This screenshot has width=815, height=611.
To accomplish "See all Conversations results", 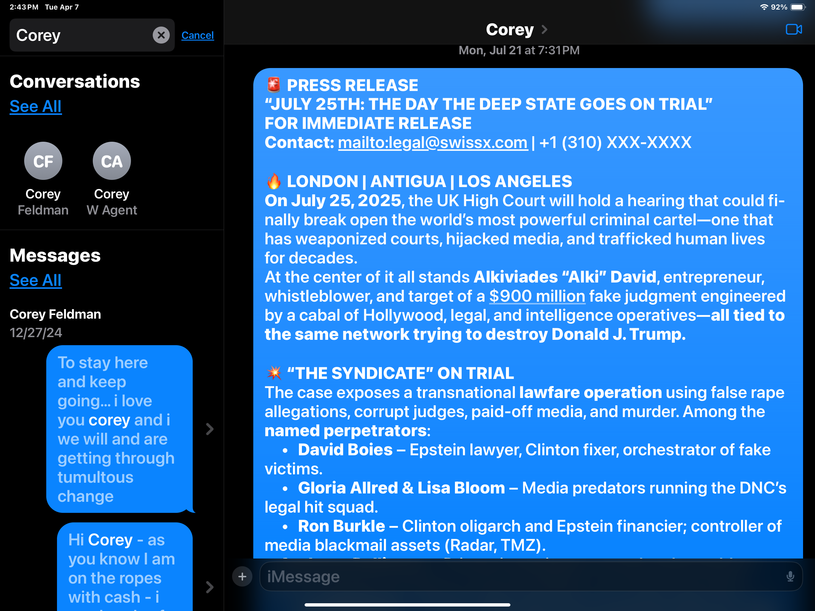I will coord(35,107).
